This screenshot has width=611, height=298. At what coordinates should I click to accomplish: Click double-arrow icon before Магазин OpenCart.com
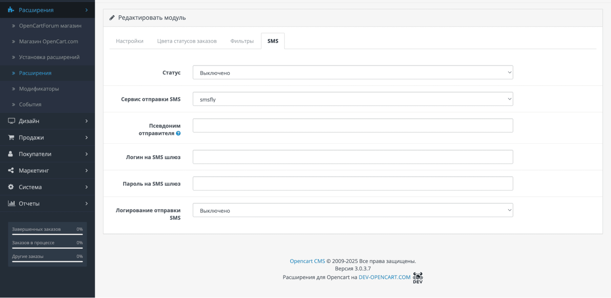tap(13, 42)
